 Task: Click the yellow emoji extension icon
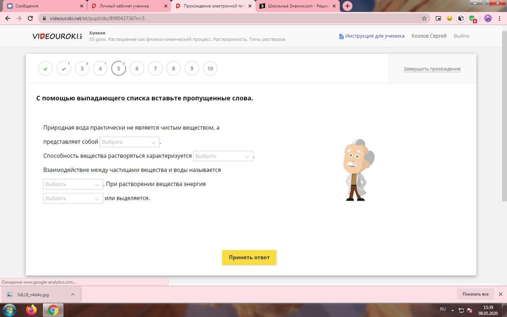tap(450, 18)
